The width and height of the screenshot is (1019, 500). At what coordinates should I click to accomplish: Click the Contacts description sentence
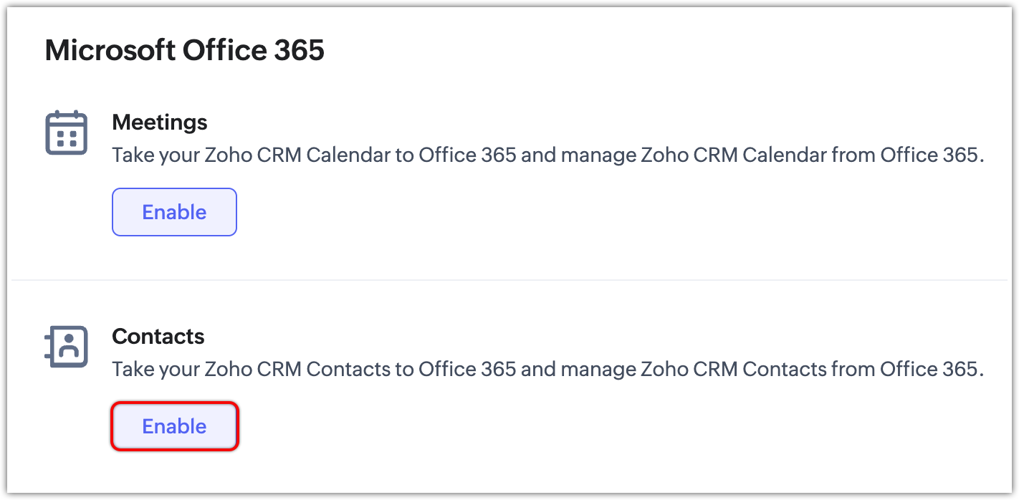547,369
